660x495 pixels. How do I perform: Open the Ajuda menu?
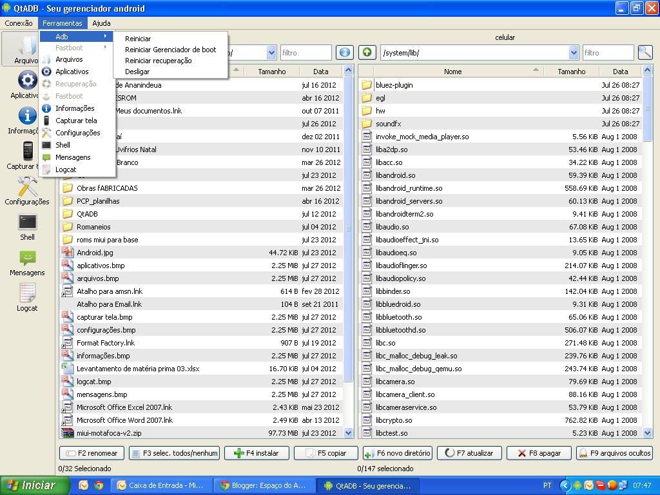pos(101,23)
